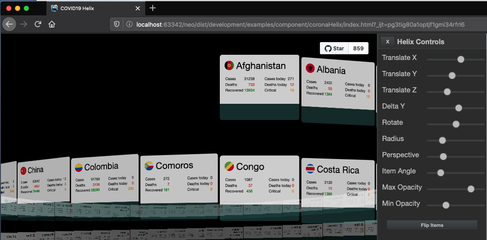Viewport: 487px width, 240px height.
Task: Click the Perspective slider handle
Action: 443,157
